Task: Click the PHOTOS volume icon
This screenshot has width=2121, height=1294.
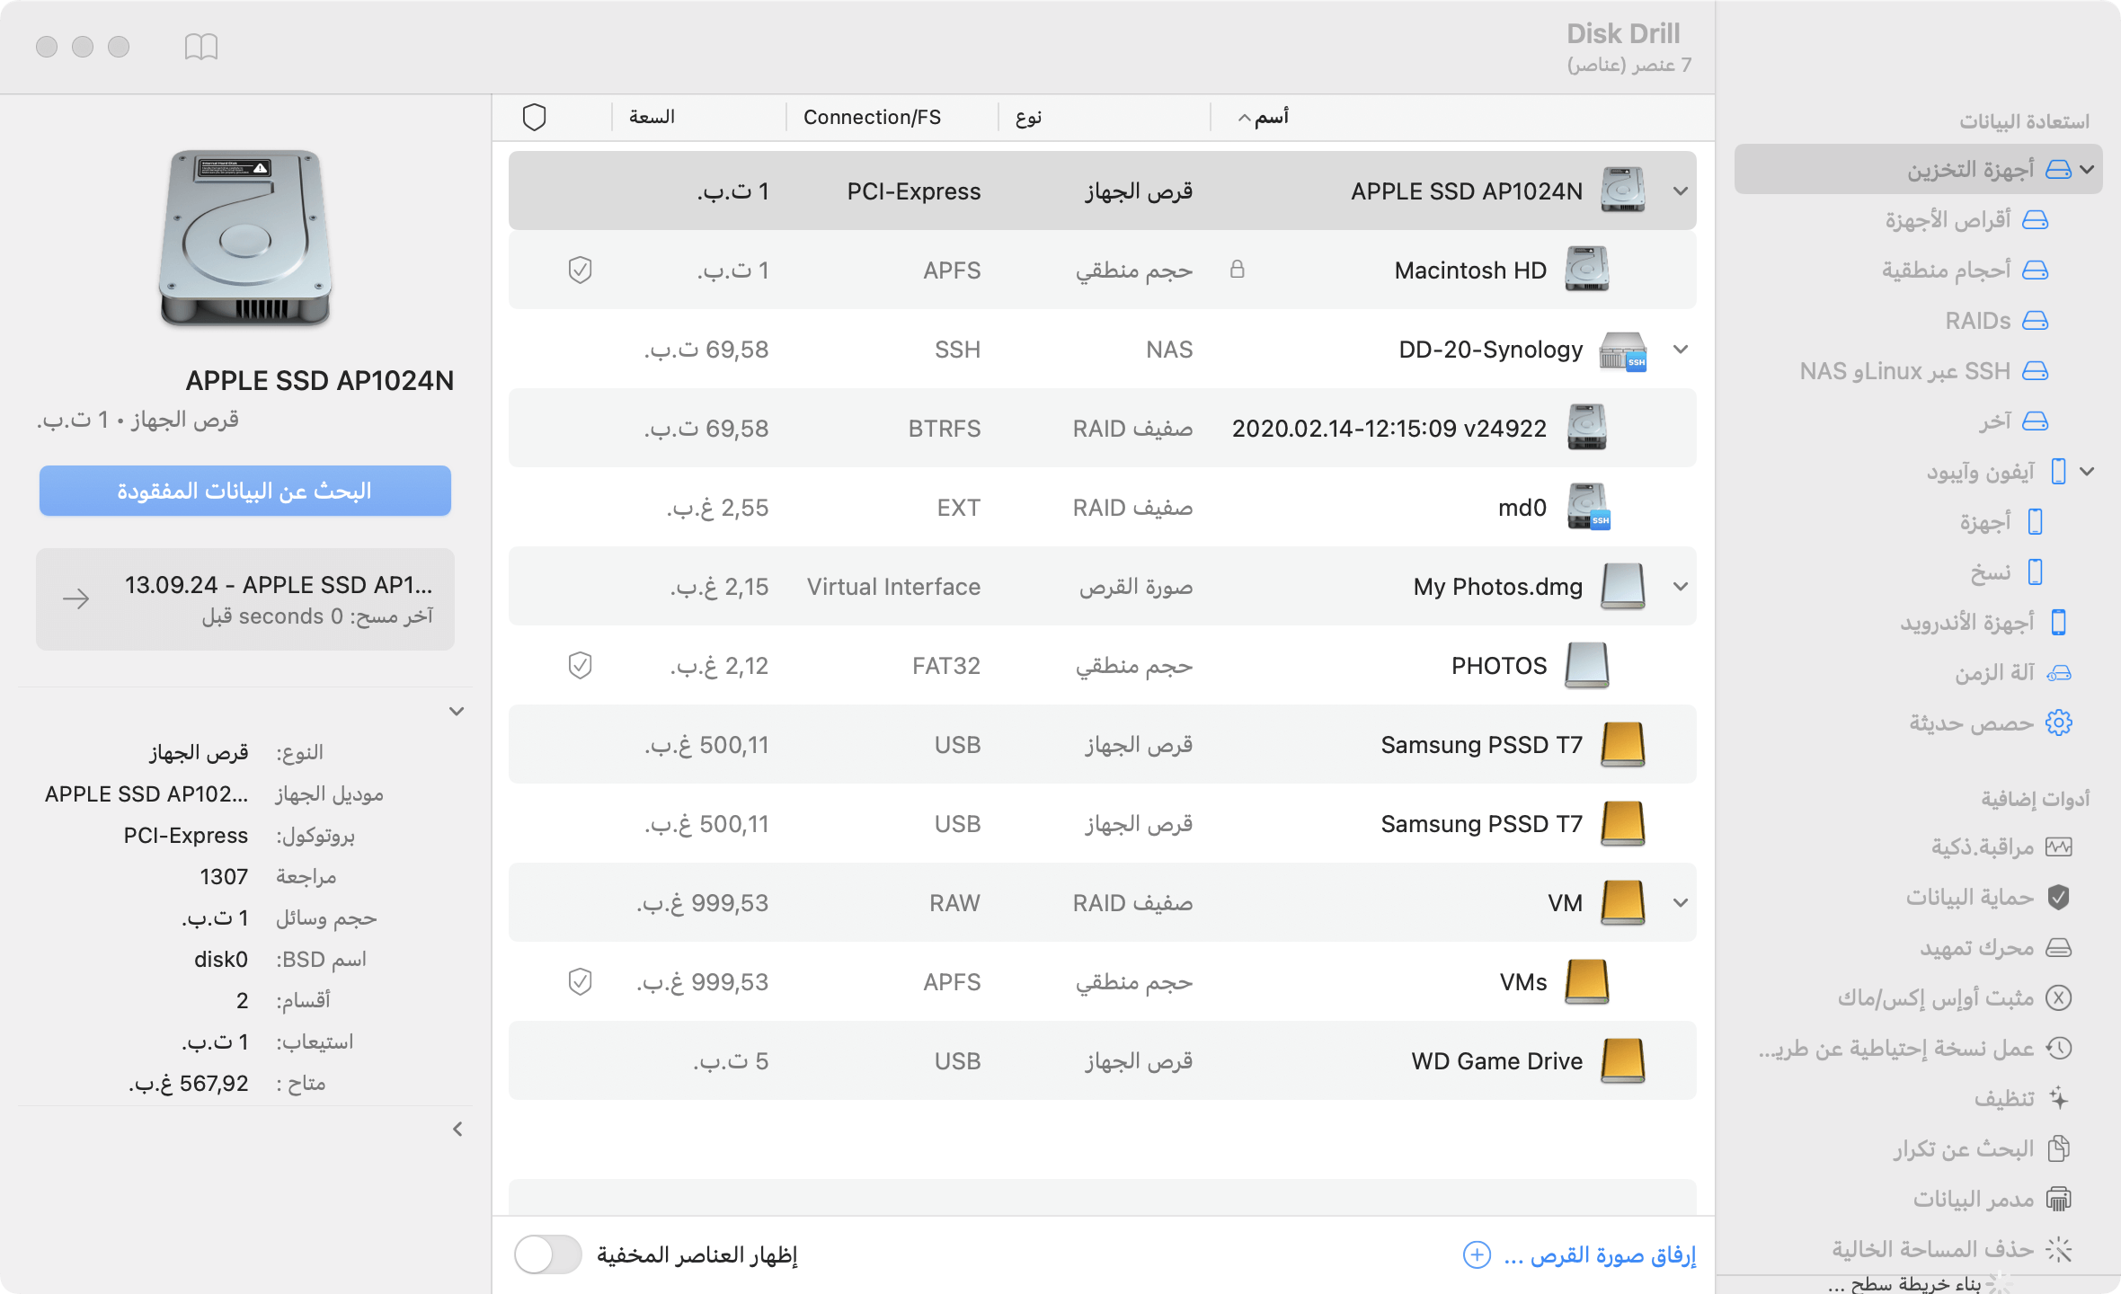Action: coord(1587,665)
